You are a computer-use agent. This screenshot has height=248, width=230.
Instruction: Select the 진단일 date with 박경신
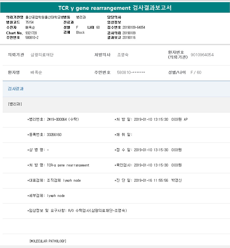point(148,180)
